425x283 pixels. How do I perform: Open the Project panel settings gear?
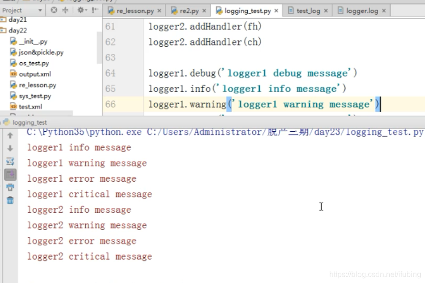point(82,10)
